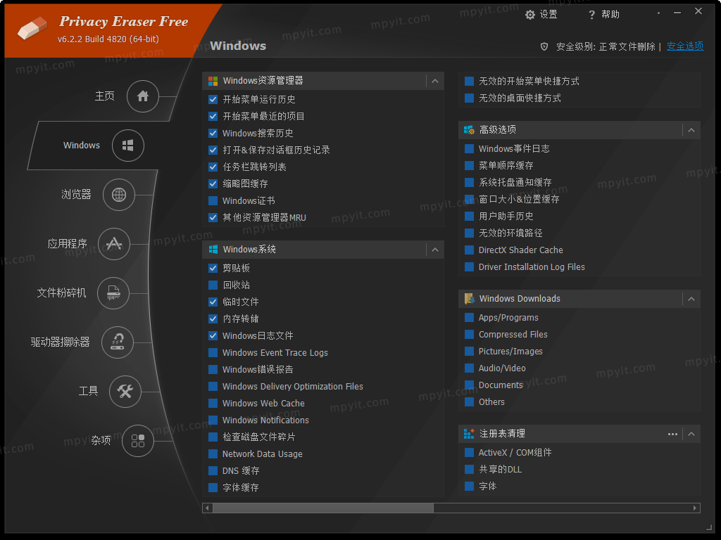Viewport: 721px width, 540px height.
Task: Click the horizontal scrollbar thumb
Action: (x=322, y=508)
